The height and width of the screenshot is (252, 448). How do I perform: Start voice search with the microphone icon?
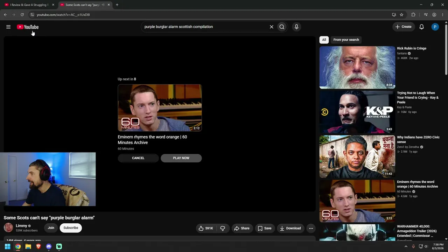[296, 27]
